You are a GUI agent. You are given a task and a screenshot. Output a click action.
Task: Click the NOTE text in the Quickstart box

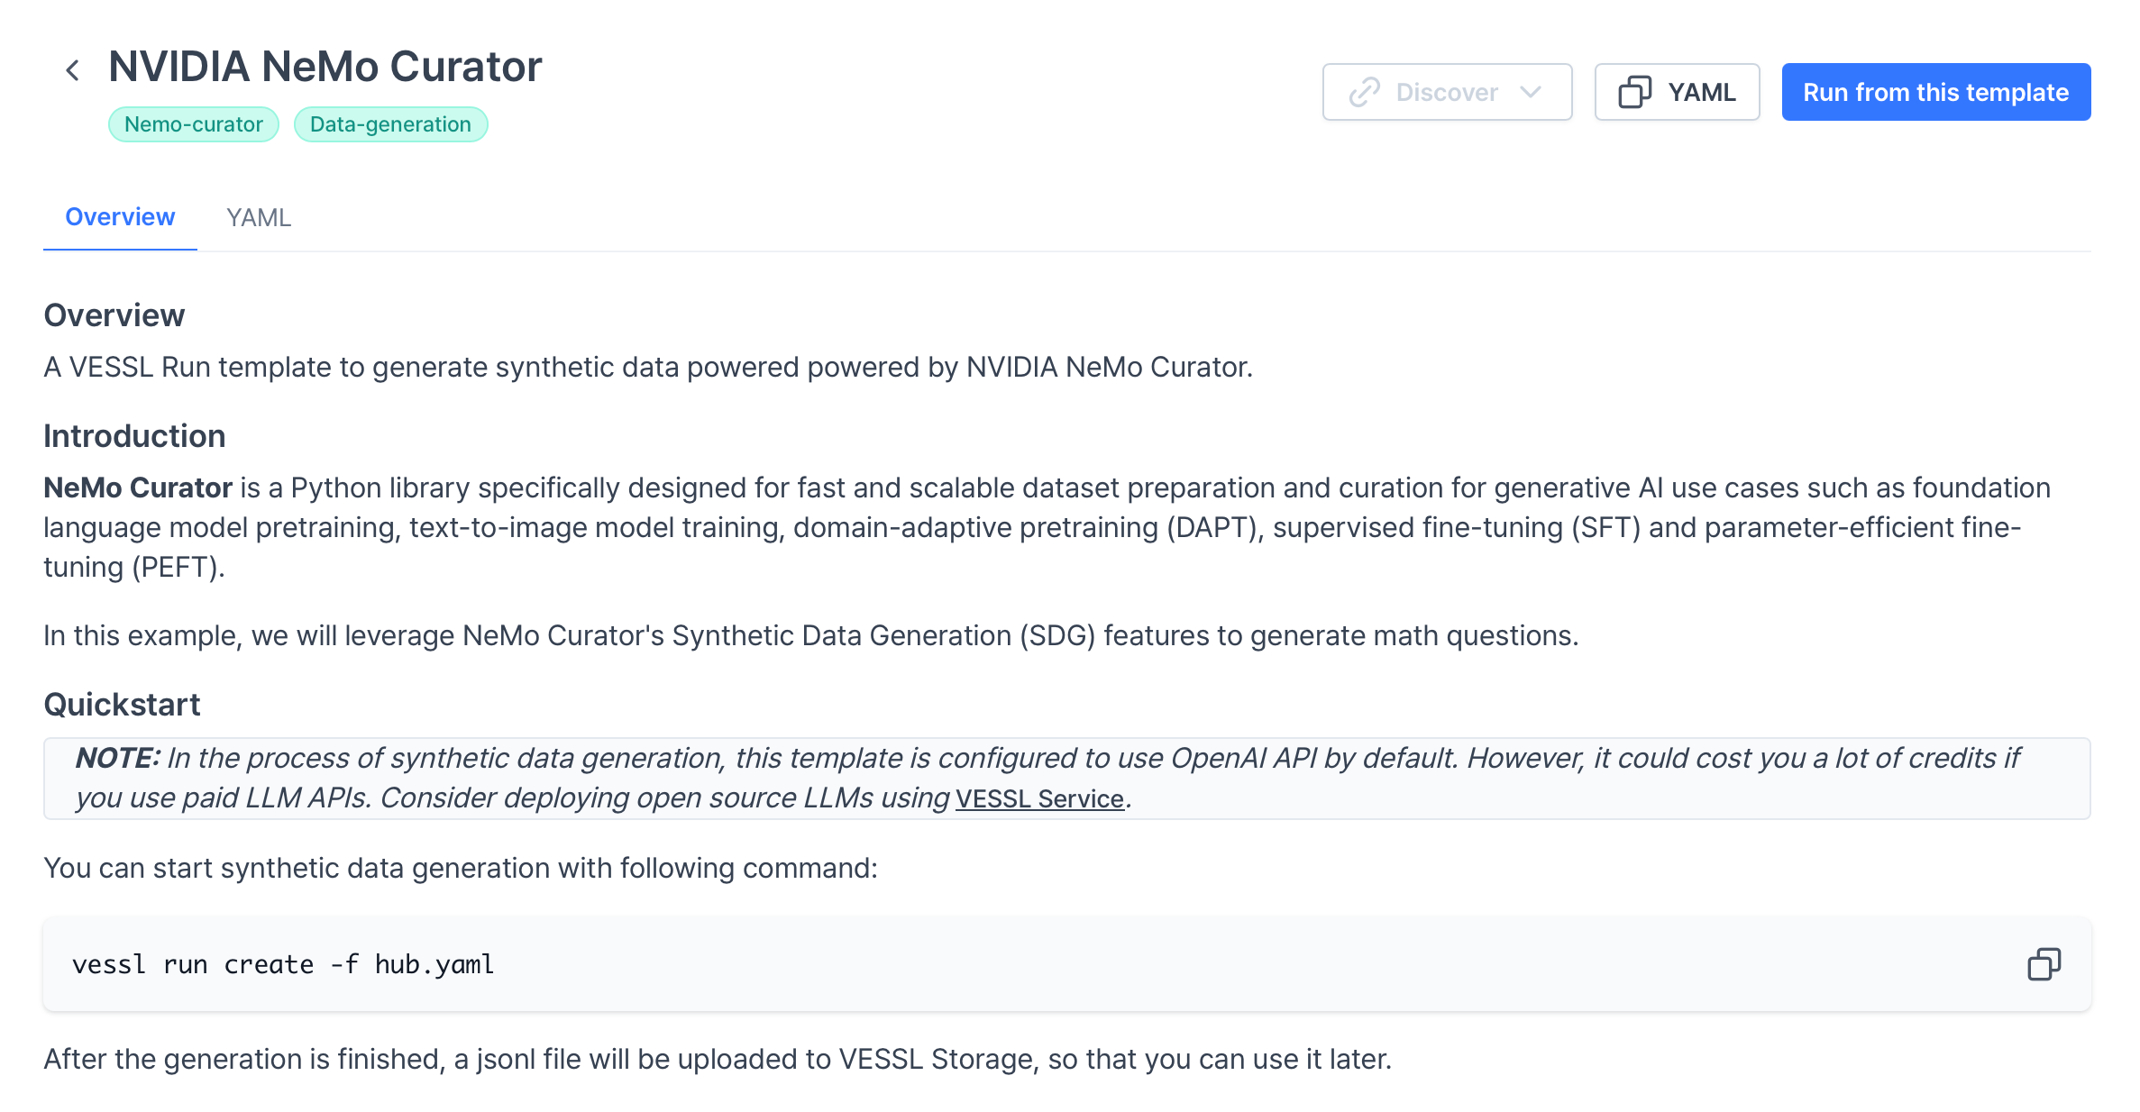116,758
